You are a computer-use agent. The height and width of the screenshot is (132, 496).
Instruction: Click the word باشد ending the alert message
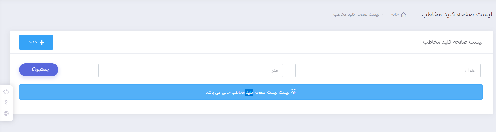point(210,92)
